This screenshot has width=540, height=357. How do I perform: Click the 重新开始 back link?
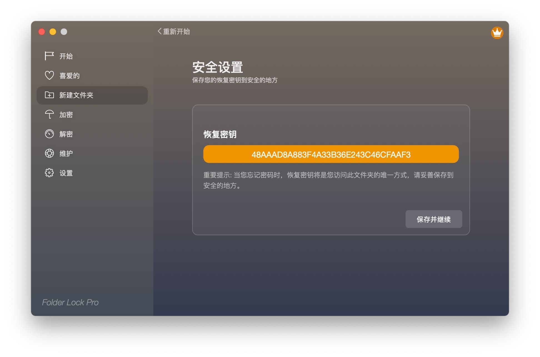174,31
